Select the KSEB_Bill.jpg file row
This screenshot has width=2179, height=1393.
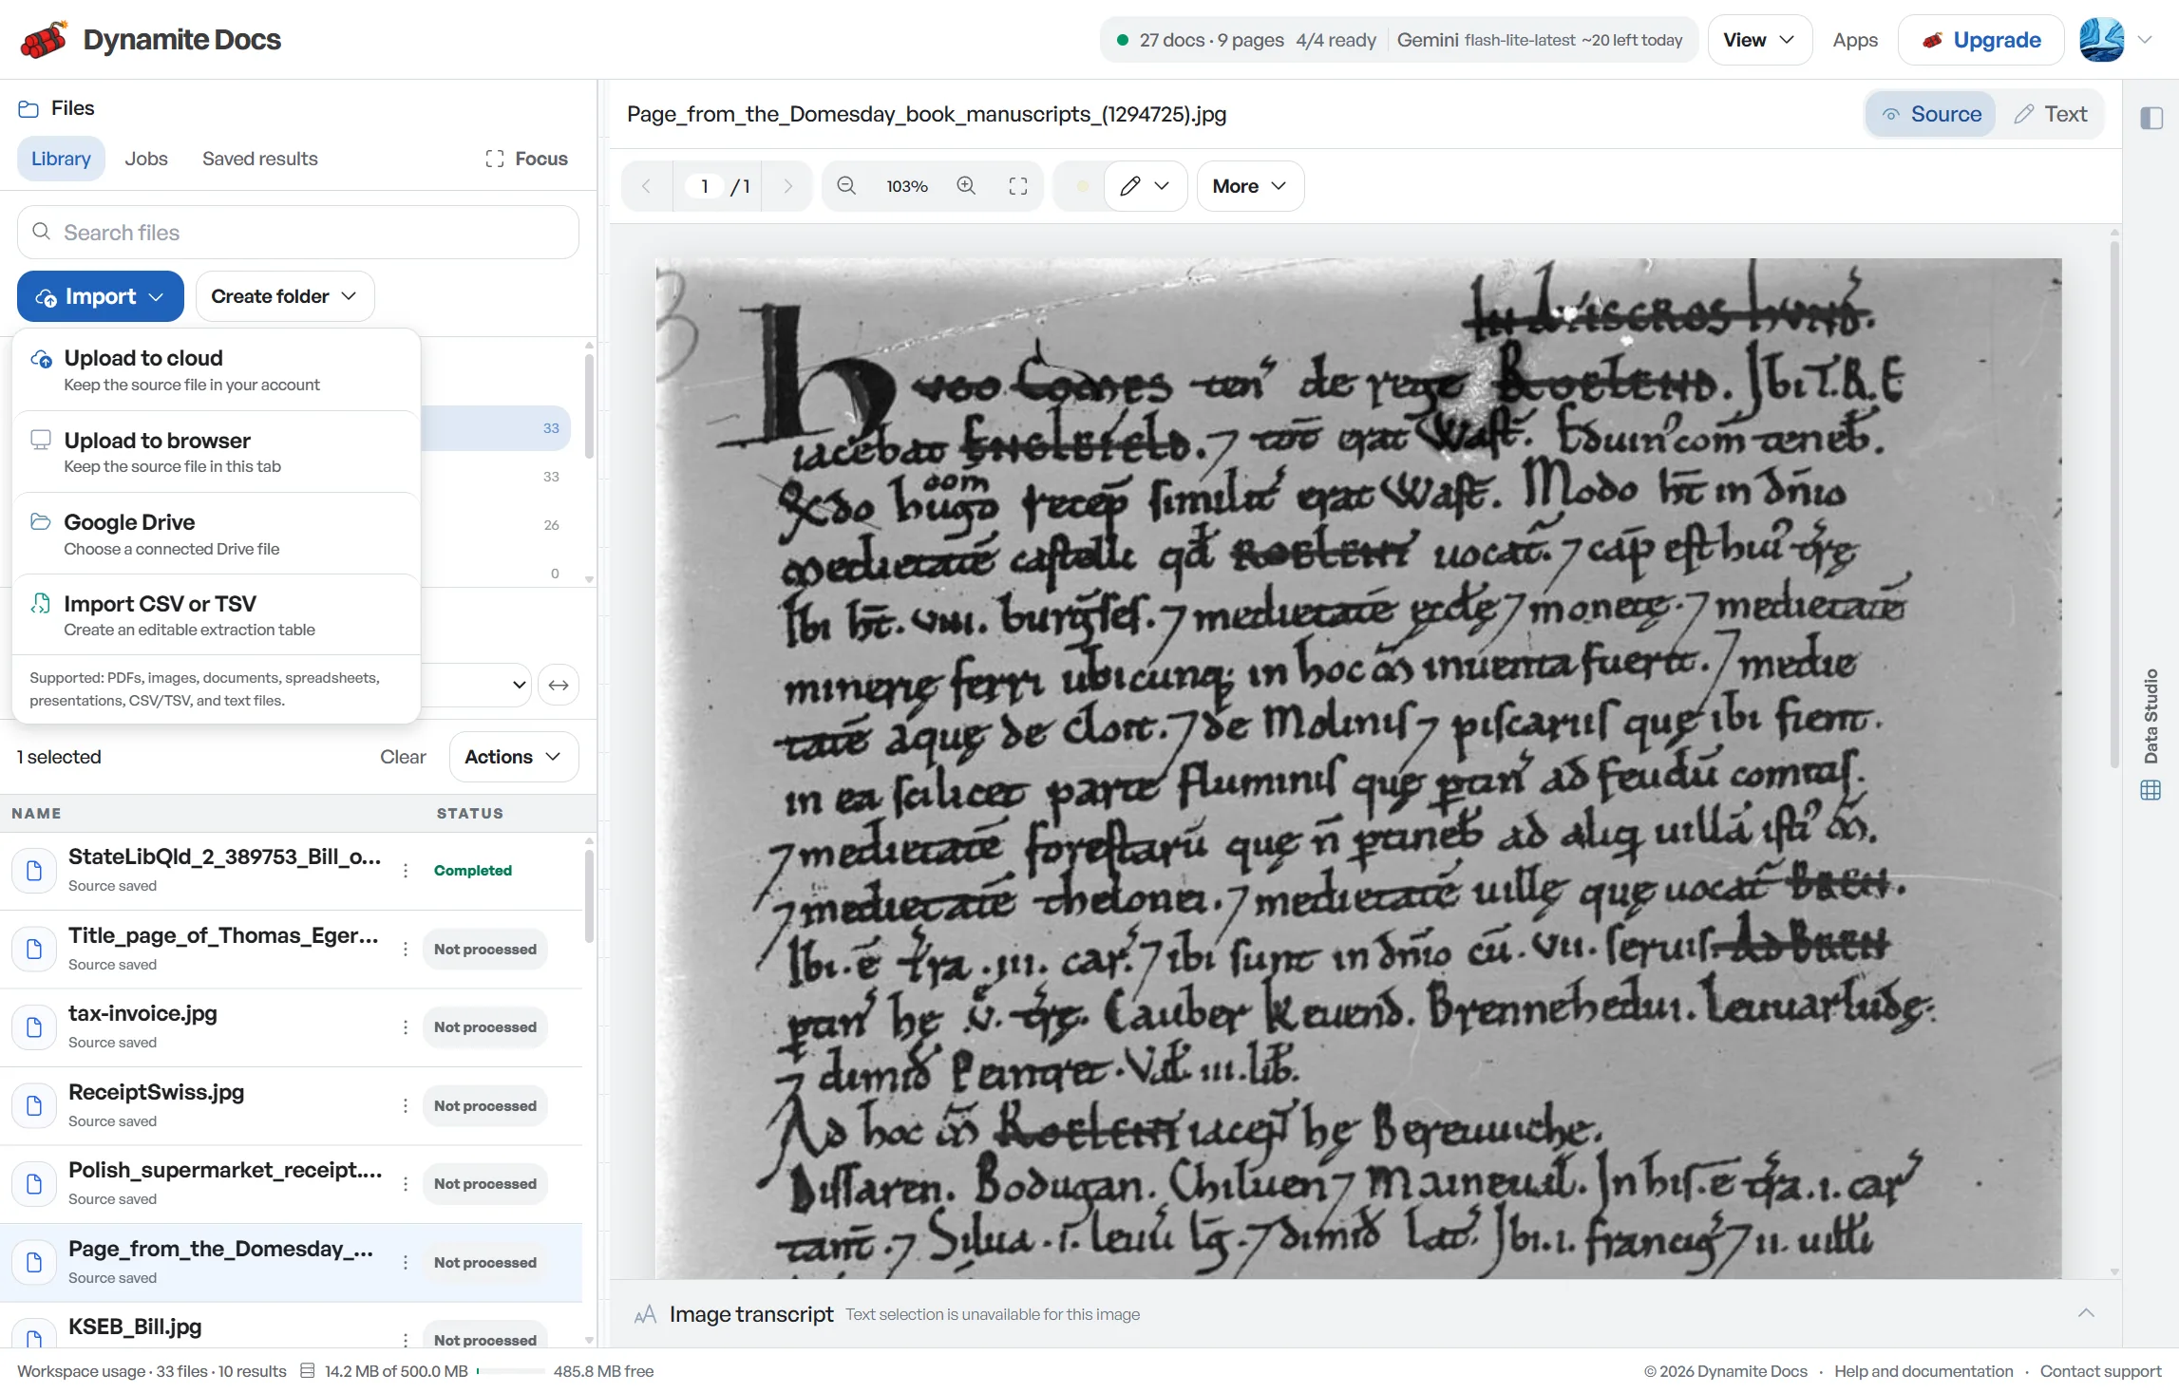tap(291, 1327)
